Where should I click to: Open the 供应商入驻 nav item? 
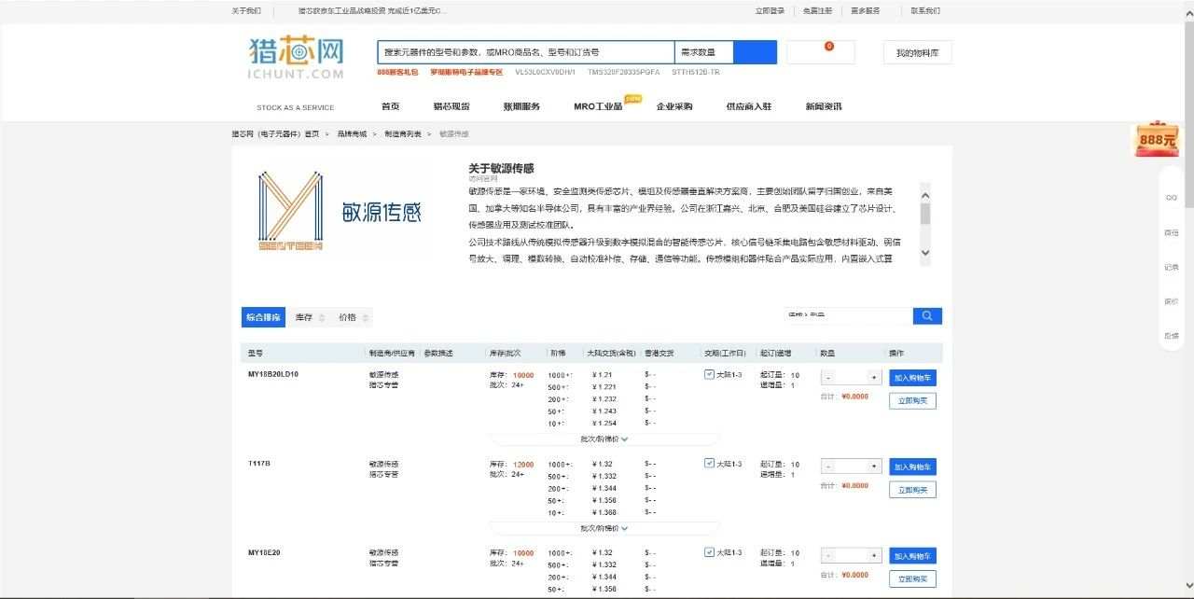749,106
